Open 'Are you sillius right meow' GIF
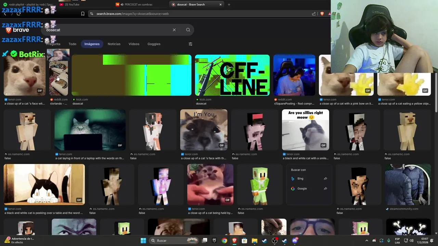 [x=305, y=130]
